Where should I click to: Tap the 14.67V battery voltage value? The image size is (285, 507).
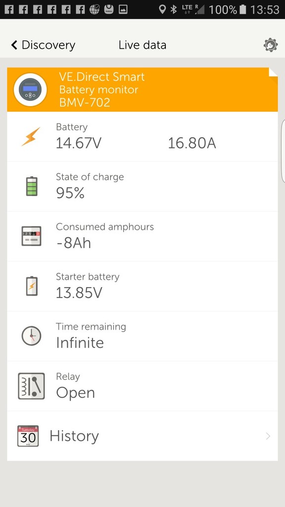click(x=79, y=143)
